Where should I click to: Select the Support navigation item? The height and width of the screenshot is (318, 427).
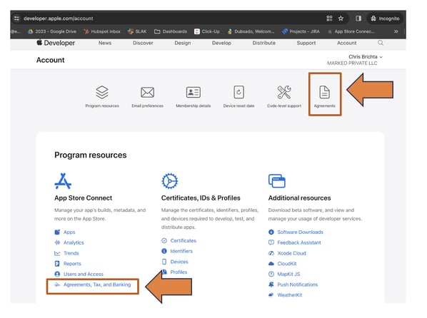point(306,43)
